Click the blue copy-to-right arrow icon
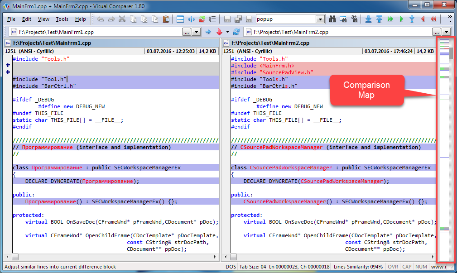The width and height of the screenshot is (457, 273). click(x=208, y=32)
